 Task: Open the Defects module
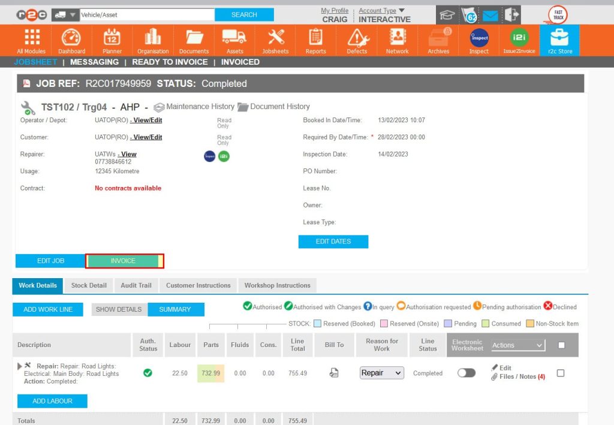click(x=356, y=40)
